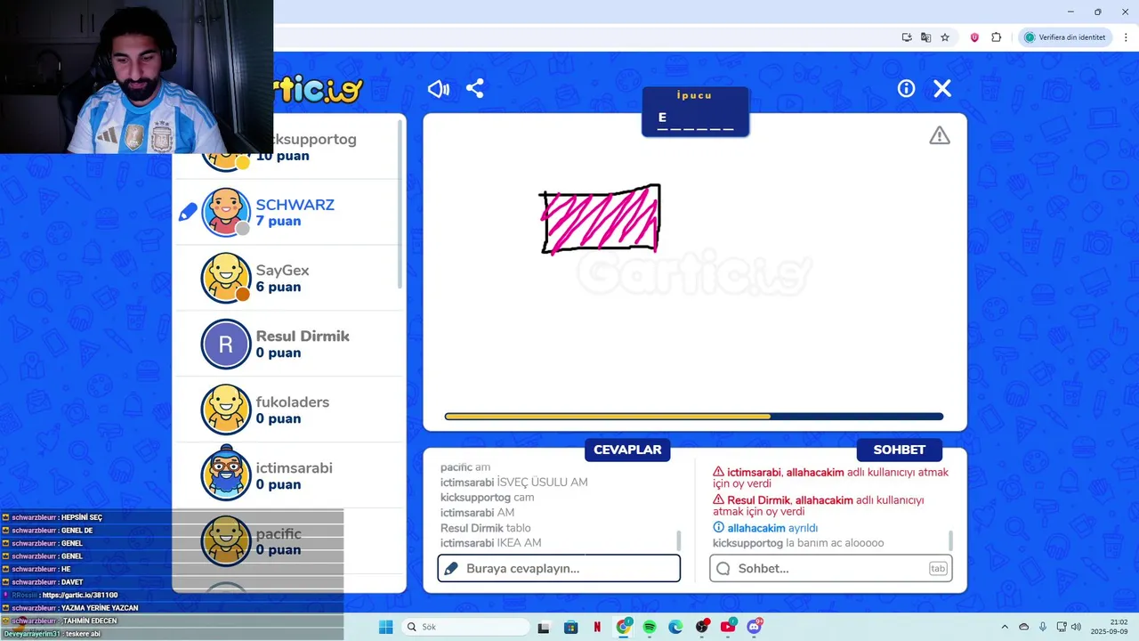Open Task View on the taskbar
The width and height of the screenshot is (1139, 641).
click(x=544, y=627)
